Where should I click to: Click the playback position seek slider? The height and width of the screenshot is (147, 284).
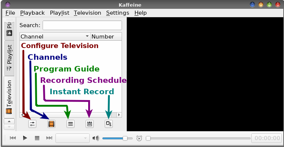coord(198,139)
